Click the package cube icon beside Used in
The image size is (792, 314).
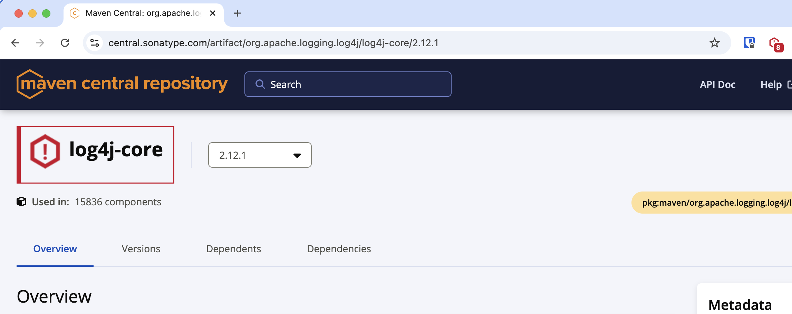pyautogui.click(x=21, y=202)
